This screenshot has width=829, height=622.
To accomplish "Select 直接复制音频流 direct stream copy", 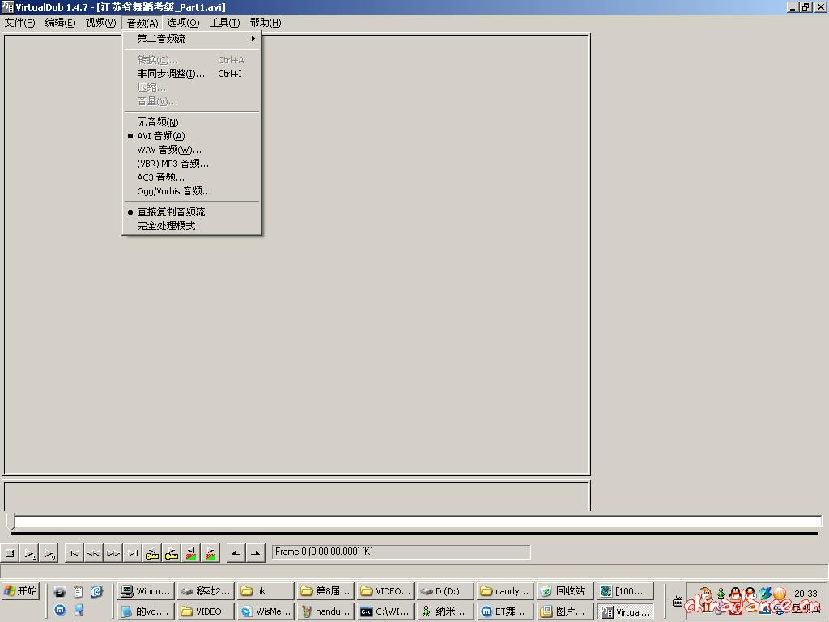I will [171, 212].
